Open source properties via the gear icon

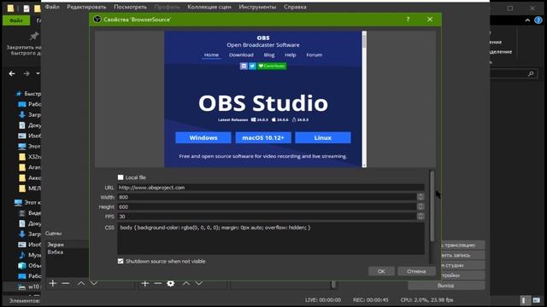tap(171, 283)
